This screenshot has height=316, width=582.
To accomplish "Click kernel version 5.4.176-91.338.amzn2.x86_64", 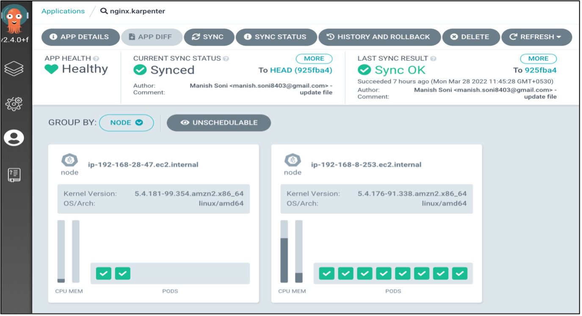I will [412, 193].
